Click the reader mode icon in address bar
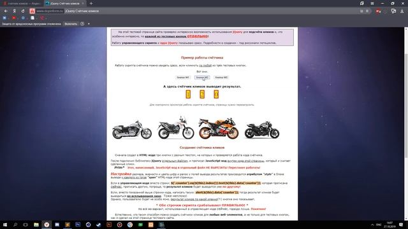The width and height of the screenshot is (408, 229). 361,11
